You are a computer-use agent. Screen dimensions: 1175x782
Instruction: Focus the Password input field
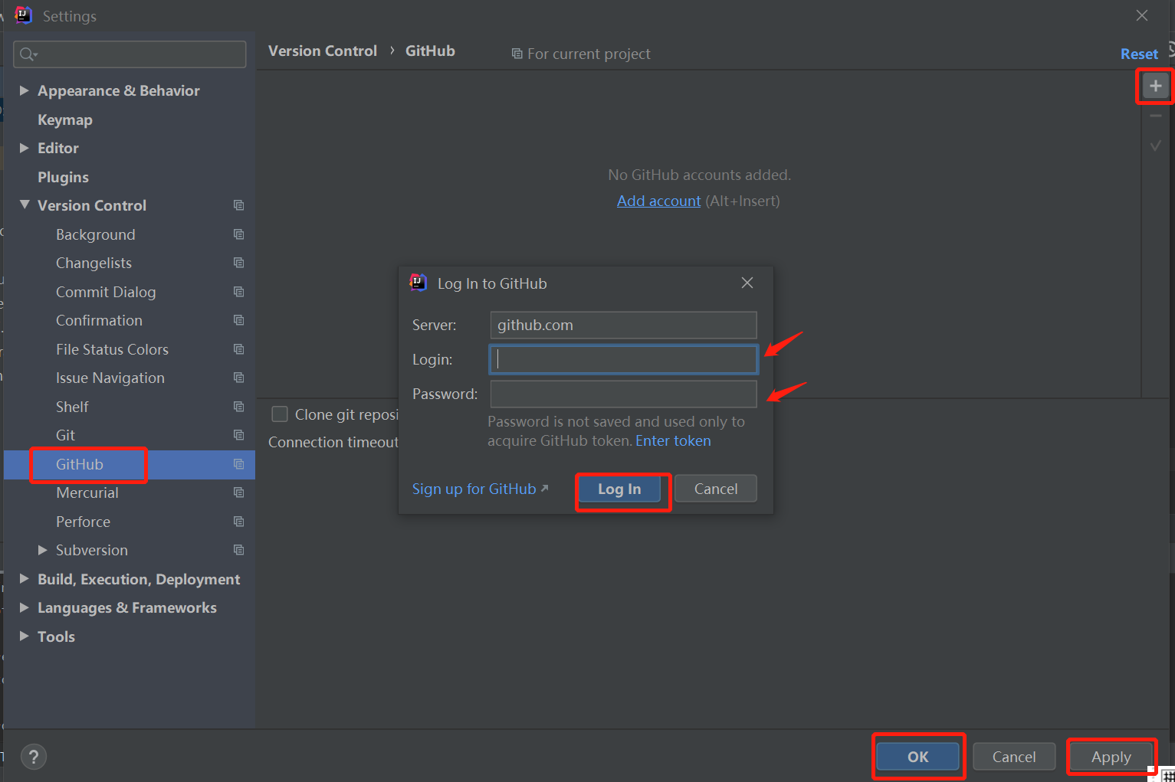pyautogui.click(x=623, y=394)
